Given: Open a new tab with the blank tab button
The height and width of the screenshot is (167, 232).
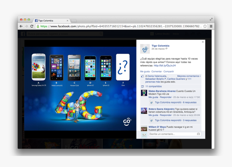Looking at the screenshot, I should tap(74, 21).
